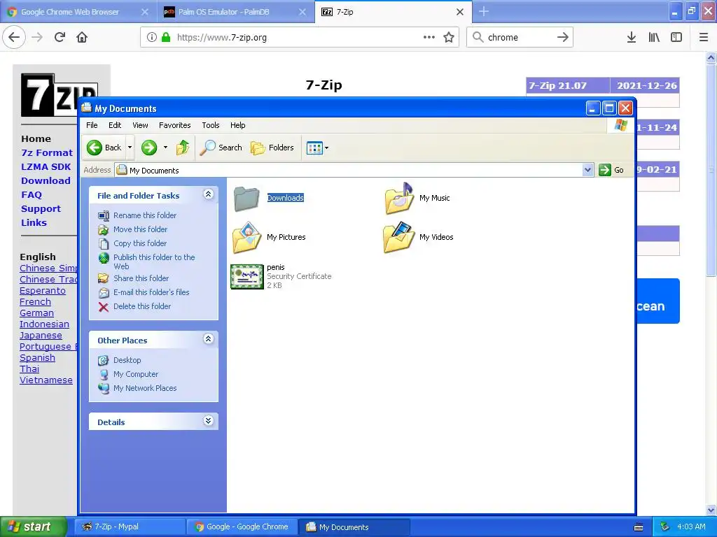
Task: Click browser page scrollbar down arrow
Action: tap(711, 510)
